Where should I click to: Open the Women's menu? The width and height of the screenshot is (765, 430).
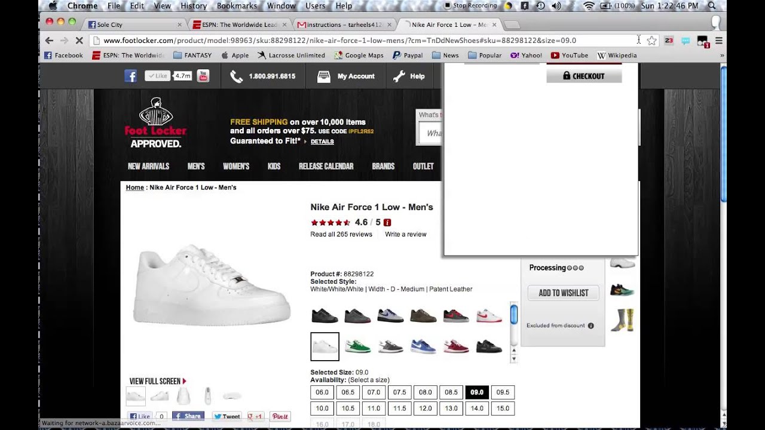tap(236, 167)
